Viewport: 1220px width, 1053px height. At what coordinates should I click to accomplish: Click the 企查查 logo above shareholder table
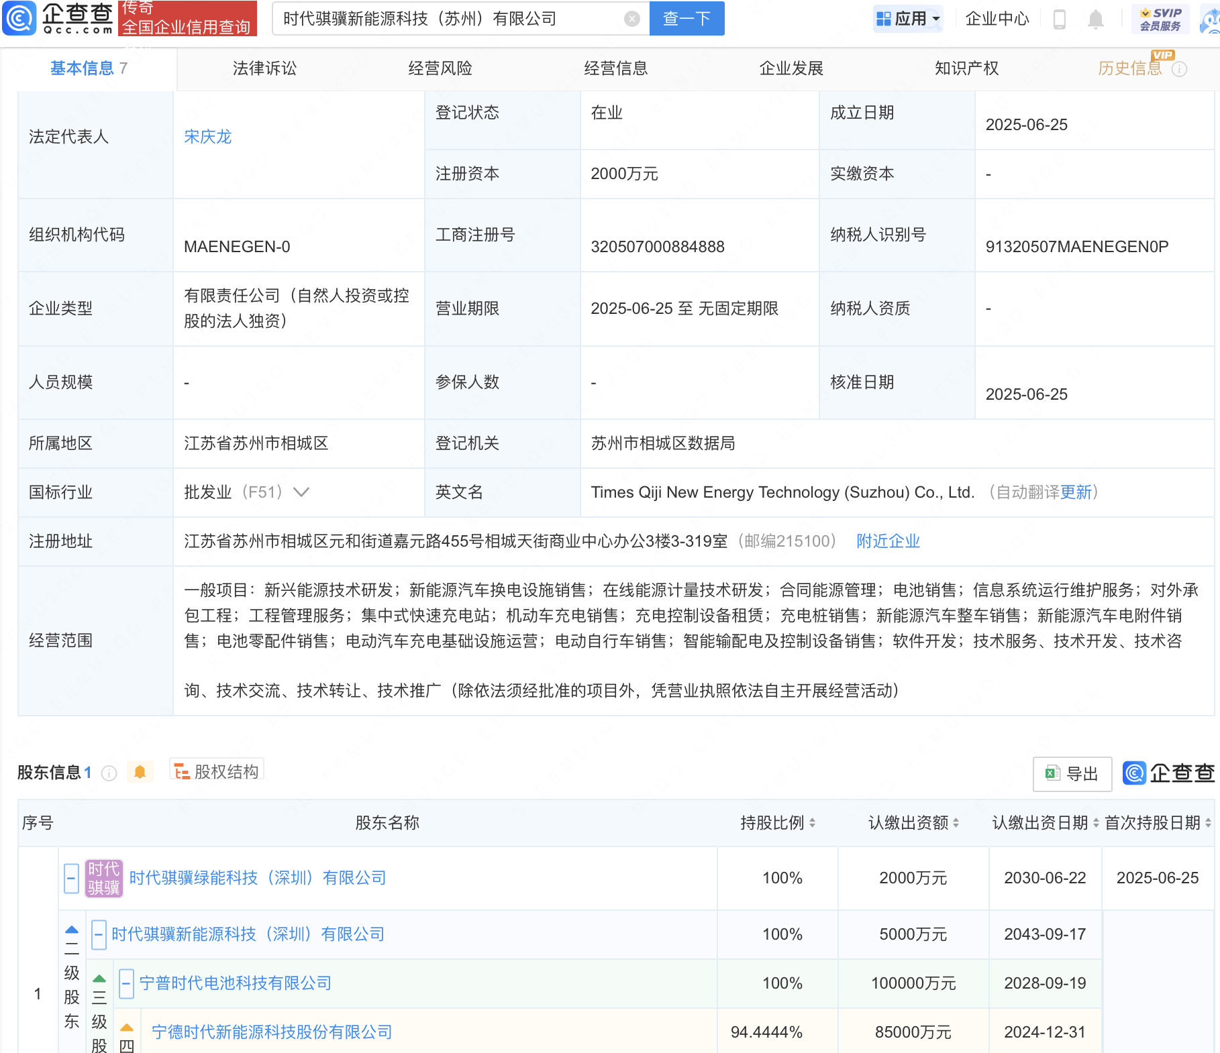tap(1168, 773)
